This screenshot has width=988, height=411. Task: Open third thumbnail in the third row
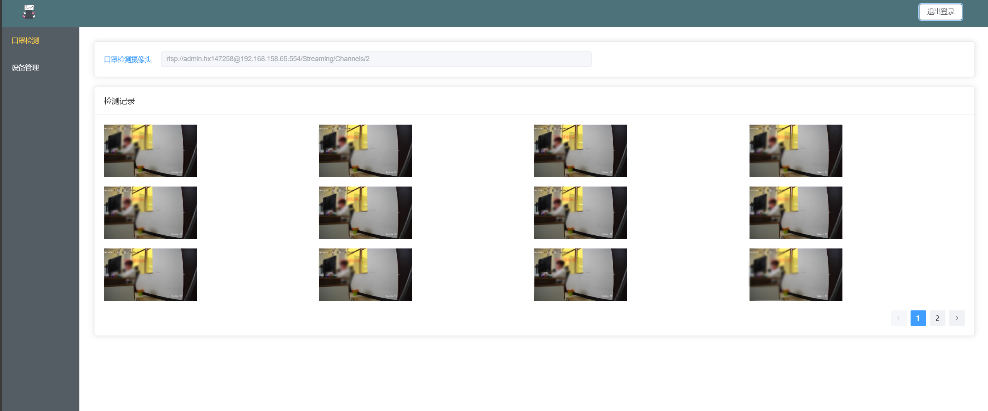pyautogui.click(x=580, y=274)
